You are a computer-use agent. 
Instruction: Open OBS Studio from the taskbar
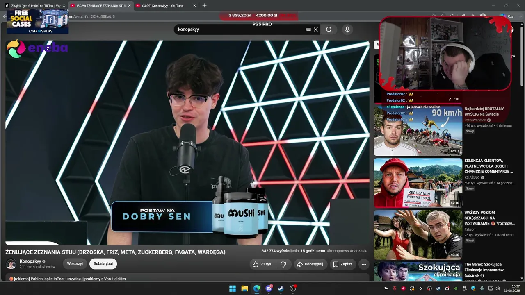(293, 288)
